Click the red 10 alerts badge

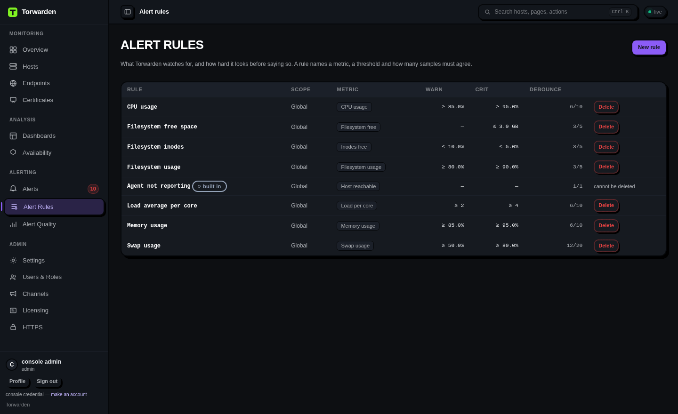point(93,189)
